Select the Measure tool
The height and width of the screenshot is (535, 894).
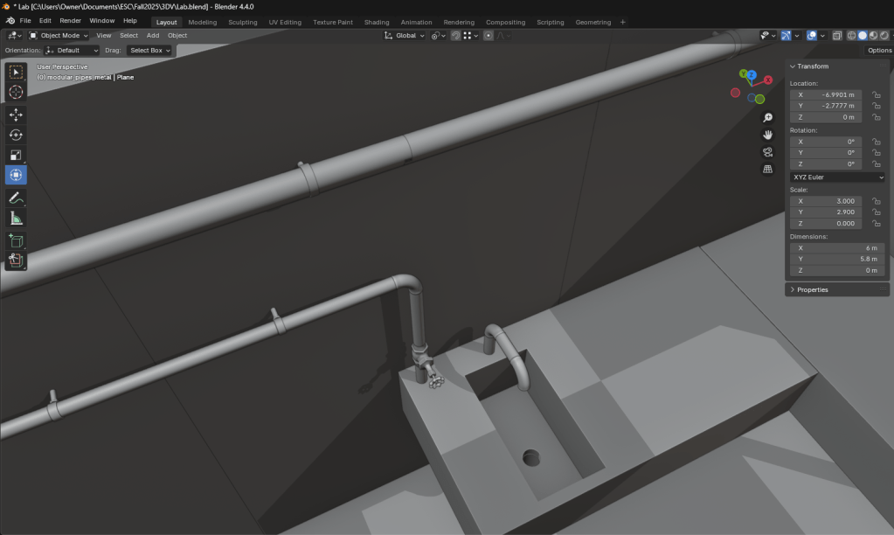click(16, 219)
